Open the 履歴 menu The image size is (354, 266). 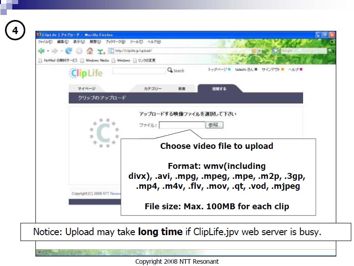coord(95,42)
